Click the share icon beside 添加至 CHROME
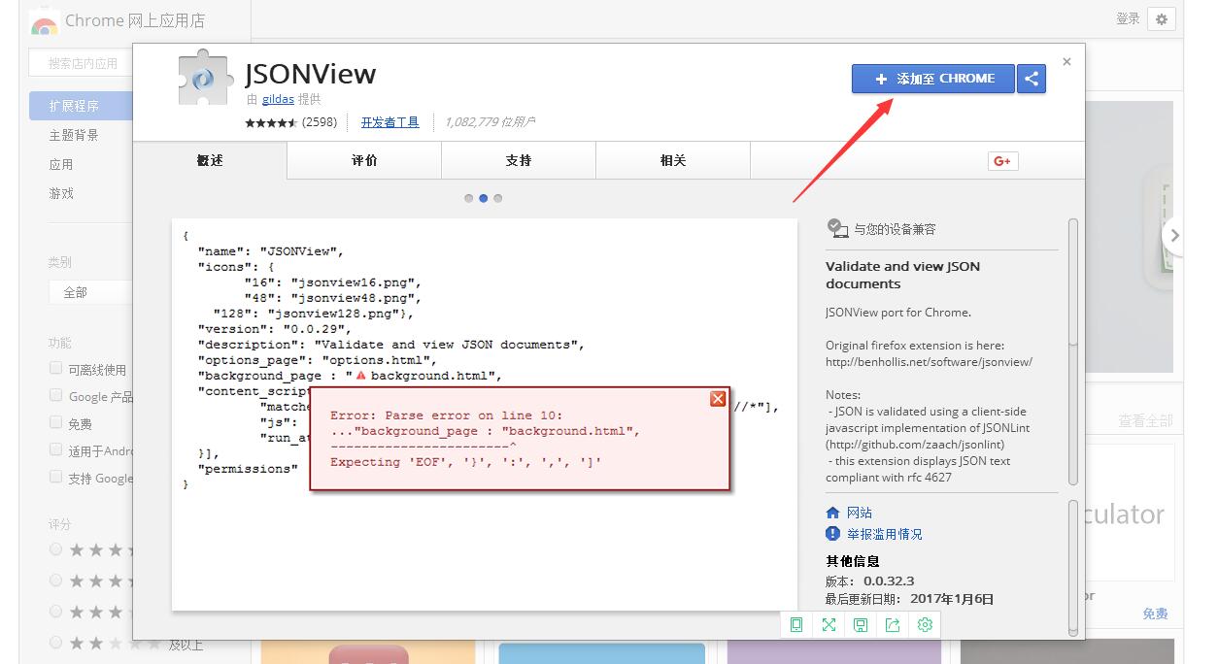The image size is (1218, 664). click(x=1032, y=79)
